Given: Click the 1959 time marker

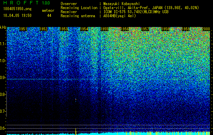Looking at the screenshot, I should coord(186,29).
